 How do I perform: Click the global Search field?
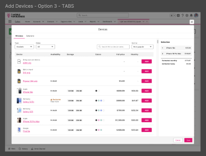click(103, 15)
